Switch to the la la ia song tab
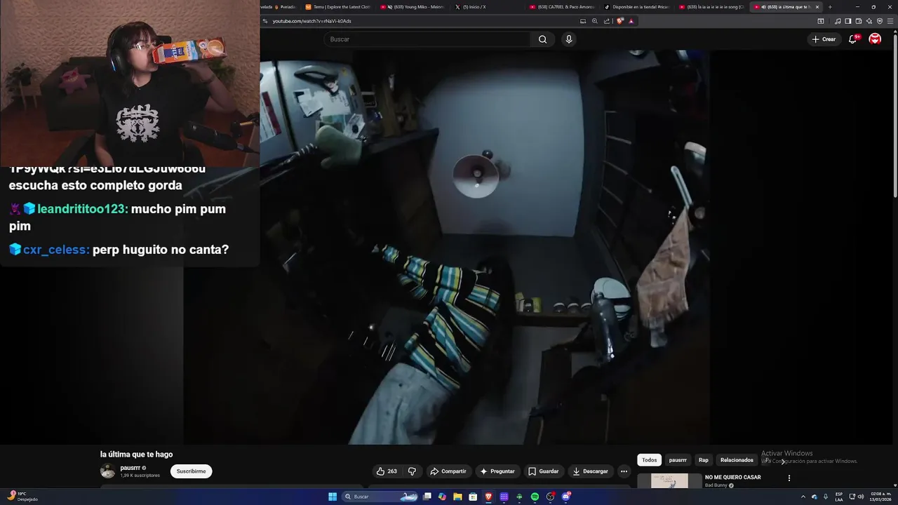Viewport: 898px width, 505px height. point(712,7)
